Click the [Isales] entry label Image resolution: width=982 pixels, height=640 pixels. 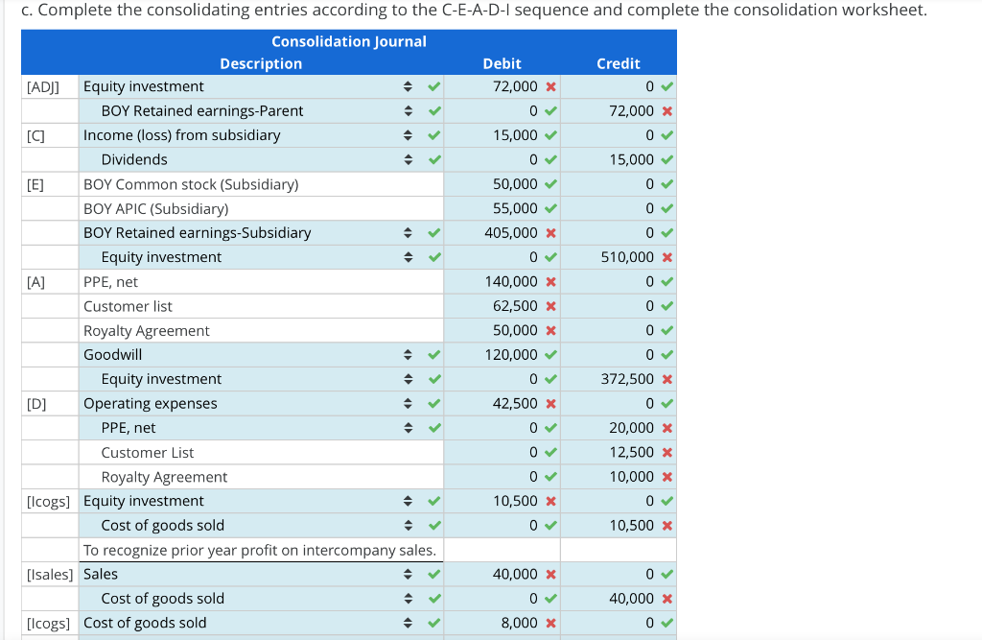coord(50,575)
